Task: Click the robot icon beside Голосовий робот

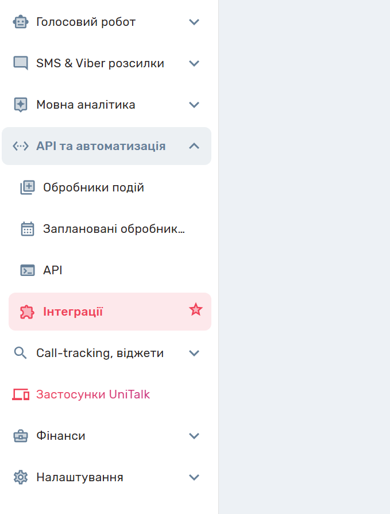Action: click(x=21, y=22)
